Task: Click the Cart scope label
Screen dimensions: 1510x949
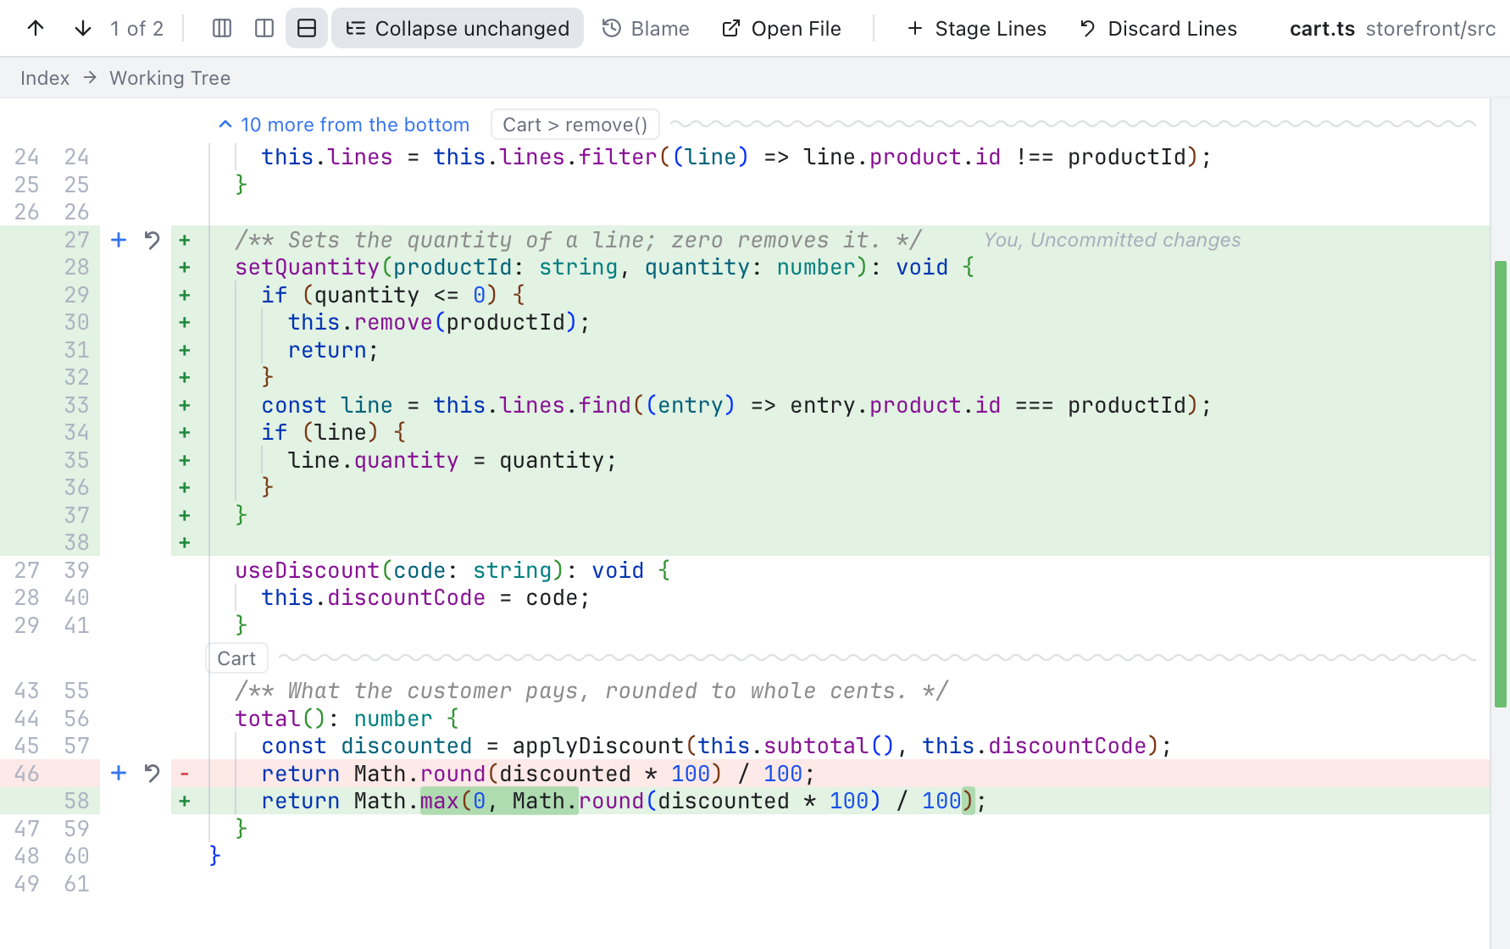Action: click(x=236, y=658)
